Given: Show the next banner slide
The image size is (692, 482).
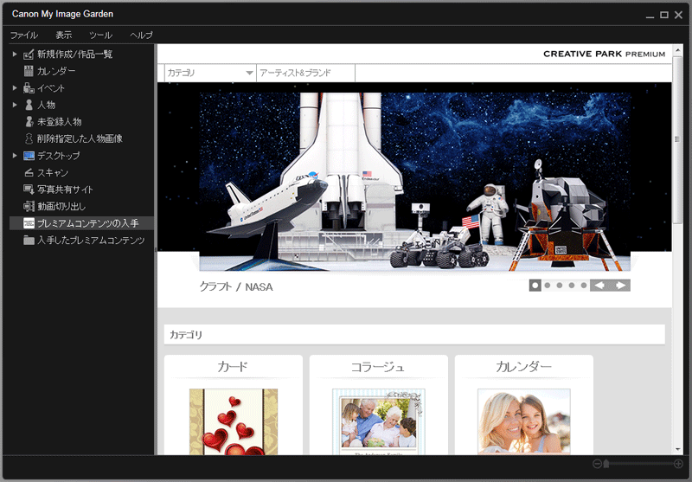Looking at the screenshot, I should [x=620, y=286].
